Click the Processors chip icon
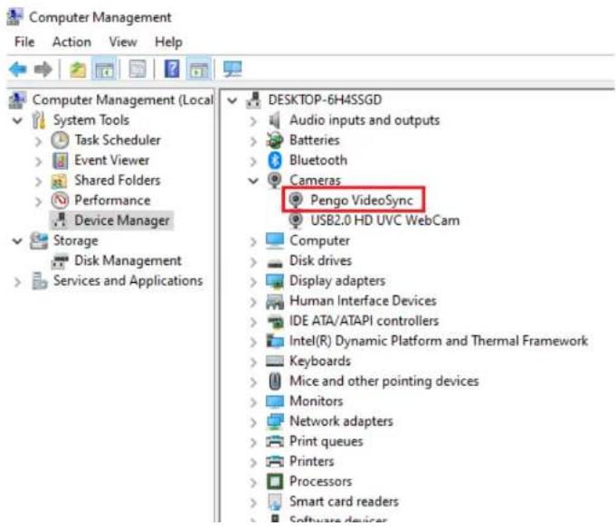This screenshot has height=526, width=616. click(275, 481)
